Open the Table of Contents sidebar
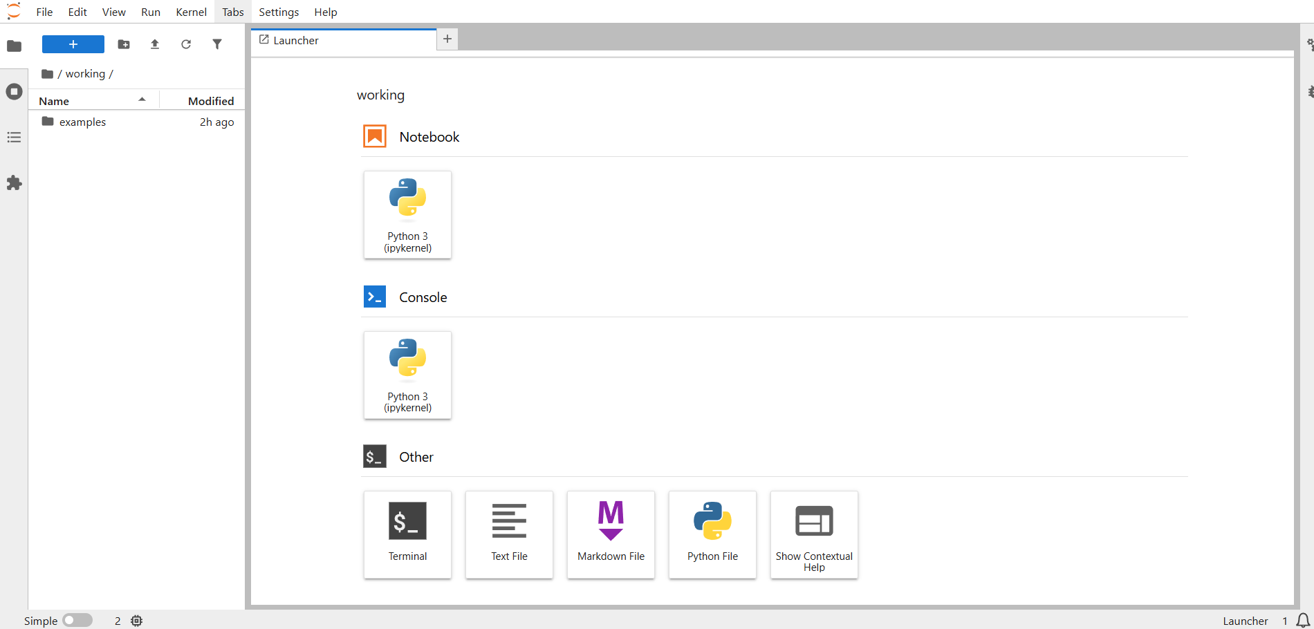 point(14,137)
